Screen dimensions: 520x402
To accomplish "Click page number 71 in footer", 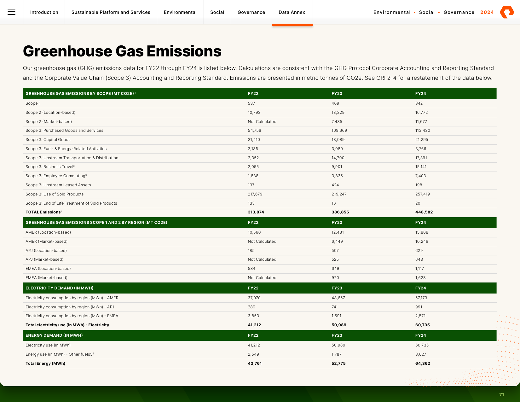I will click(502, 395).
